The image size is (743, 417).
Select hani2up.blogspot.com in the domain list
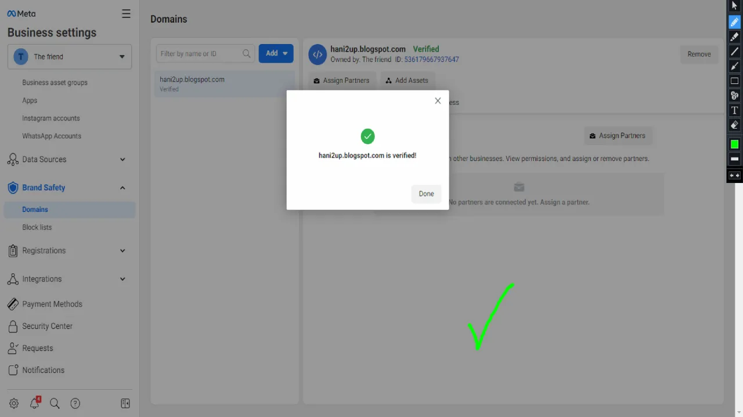click(225, 84)
